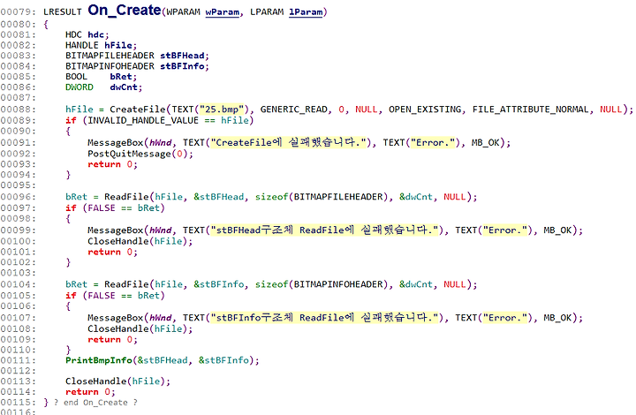Screen dimensions: 636x415
Task: Click dwCnt declaration on line 00086
Action: [x=124, y=87]
